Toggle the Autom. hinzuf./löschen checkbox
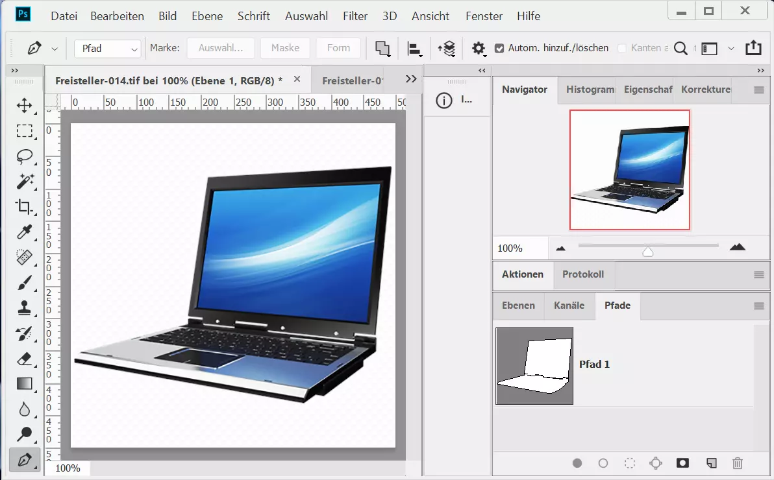The width and height of the screenshot is (774, 480). 500,48
